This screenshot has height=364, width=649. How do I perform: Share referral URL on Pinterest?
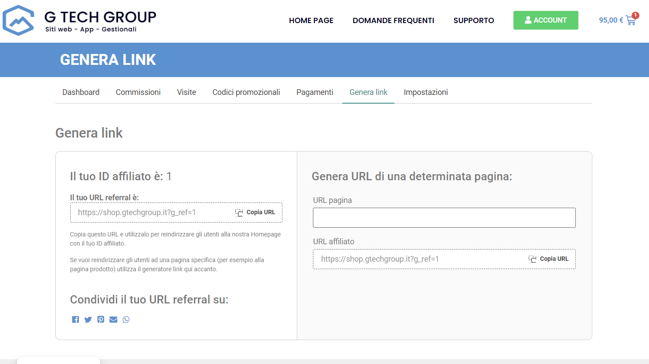click(x=101, y=320)
